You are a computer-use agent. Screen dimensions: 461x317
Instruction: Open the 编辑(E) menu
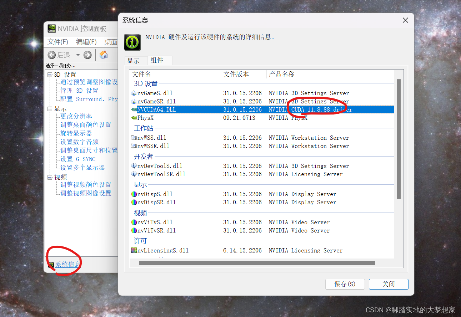[x=86, y=42]
